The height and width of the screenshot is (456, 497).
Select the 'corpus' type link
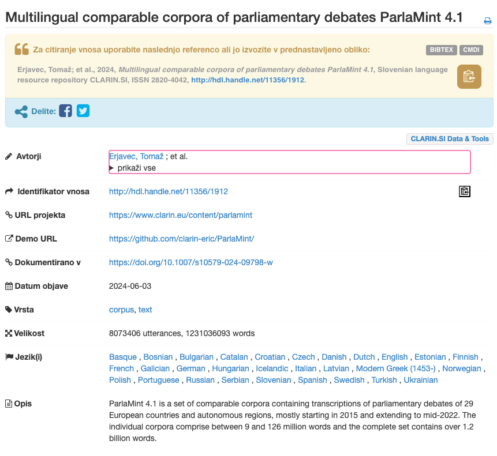coord(121,310)
